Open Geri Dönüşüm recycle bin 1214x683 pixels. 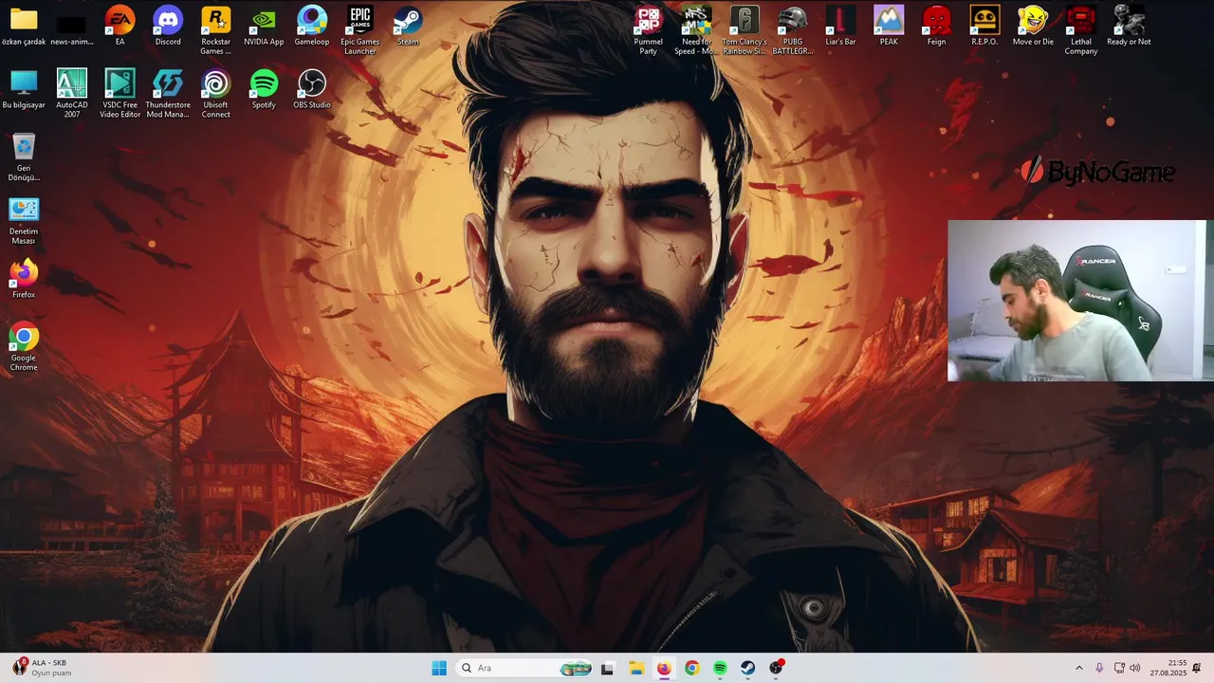24,157
